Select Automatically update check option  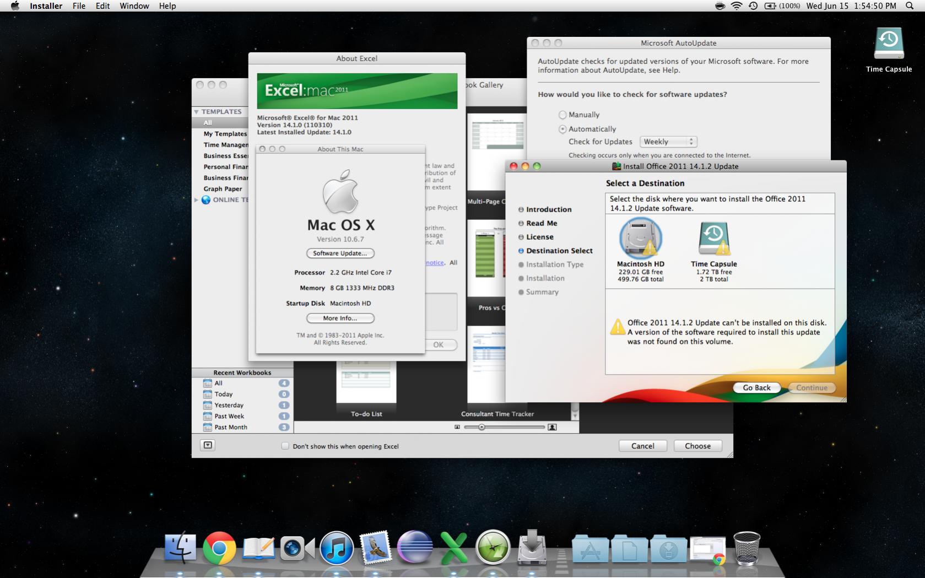point(562,129)
